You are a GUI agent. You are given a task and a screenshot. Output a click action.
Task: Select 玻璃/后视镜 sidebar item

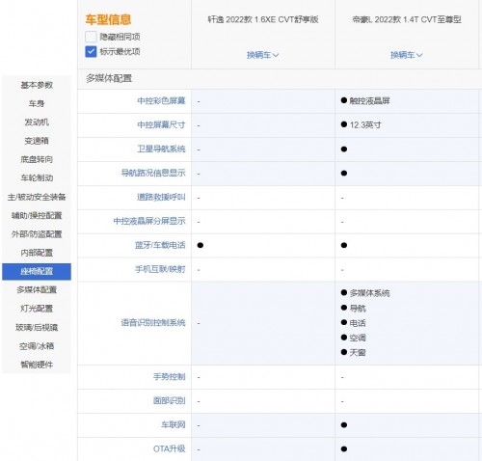(x=37, y=327)
